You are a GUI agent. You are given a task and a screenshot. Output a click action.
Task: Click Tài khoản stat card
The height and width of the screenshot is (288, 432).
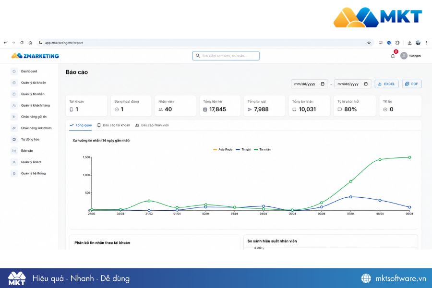[86, 106]
